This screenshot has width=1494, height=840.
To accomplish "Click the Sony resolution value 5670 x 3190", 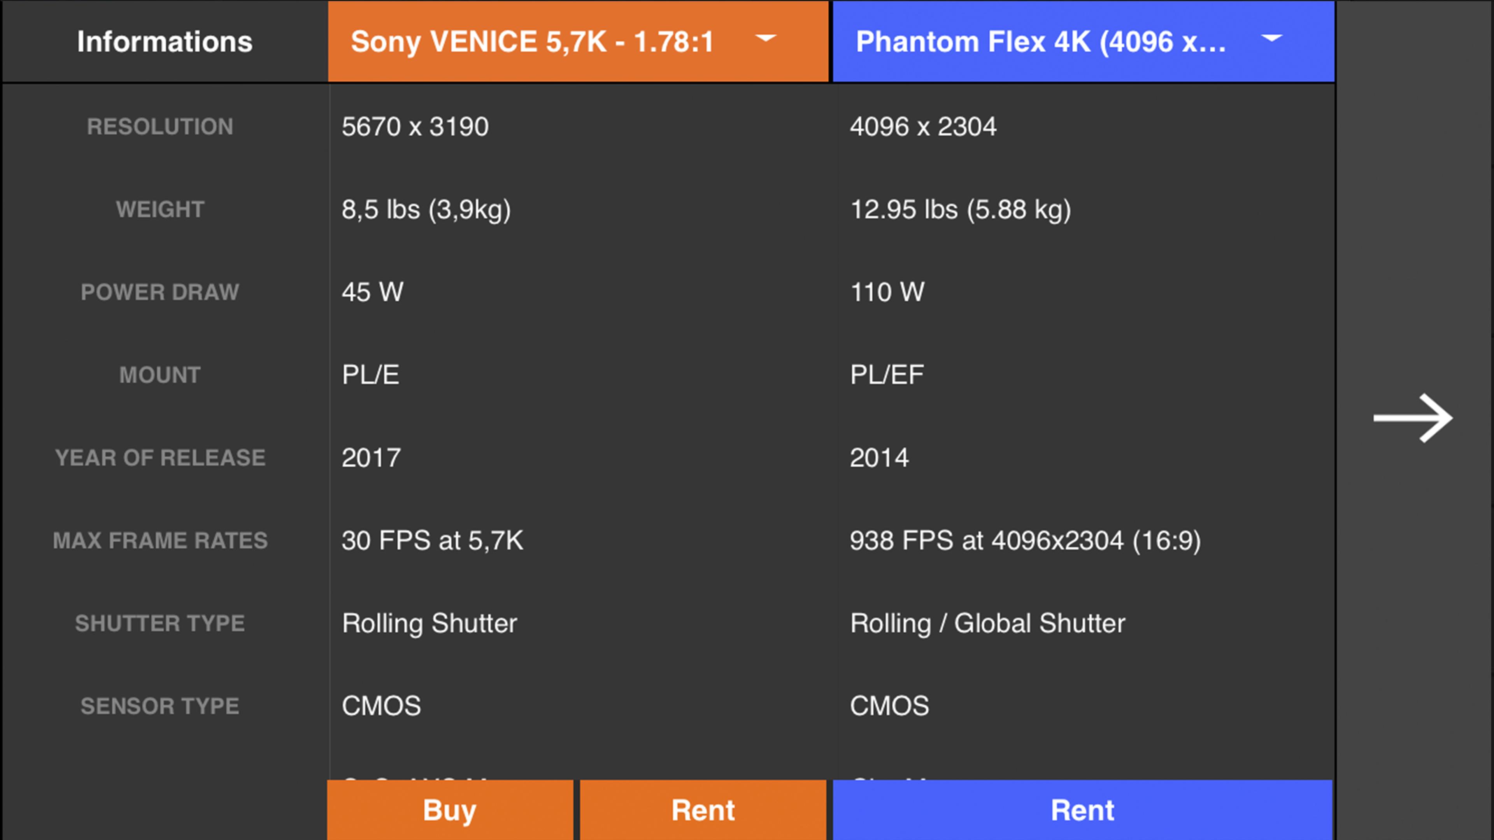I will click(415, 126).
